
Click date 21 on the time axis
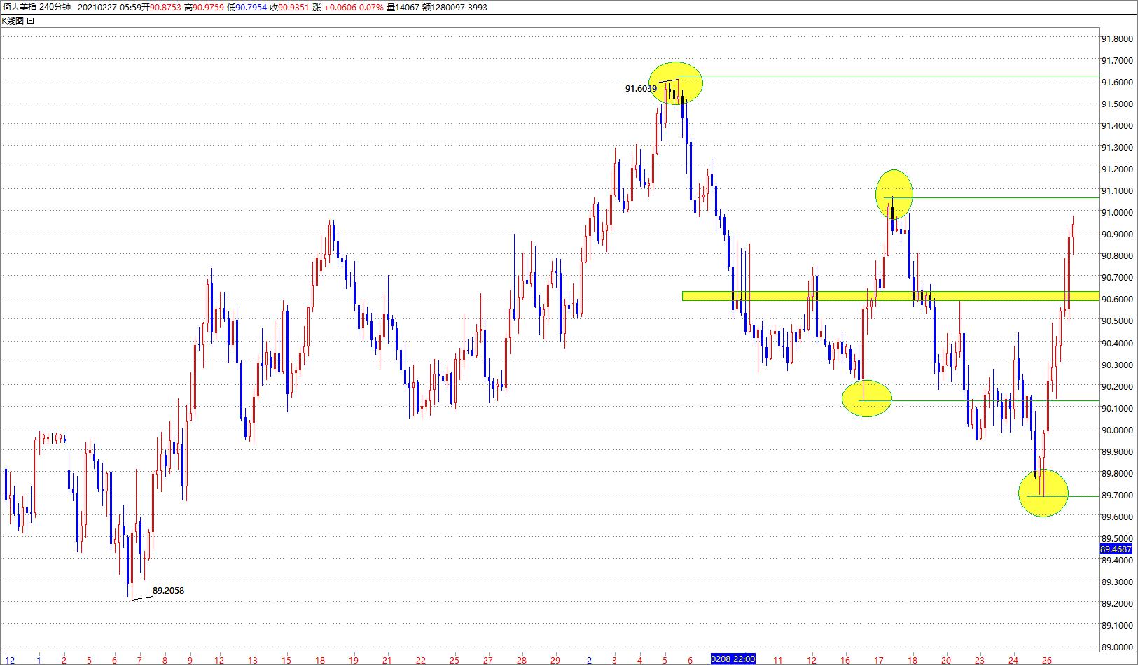click(x=387, y=659)
